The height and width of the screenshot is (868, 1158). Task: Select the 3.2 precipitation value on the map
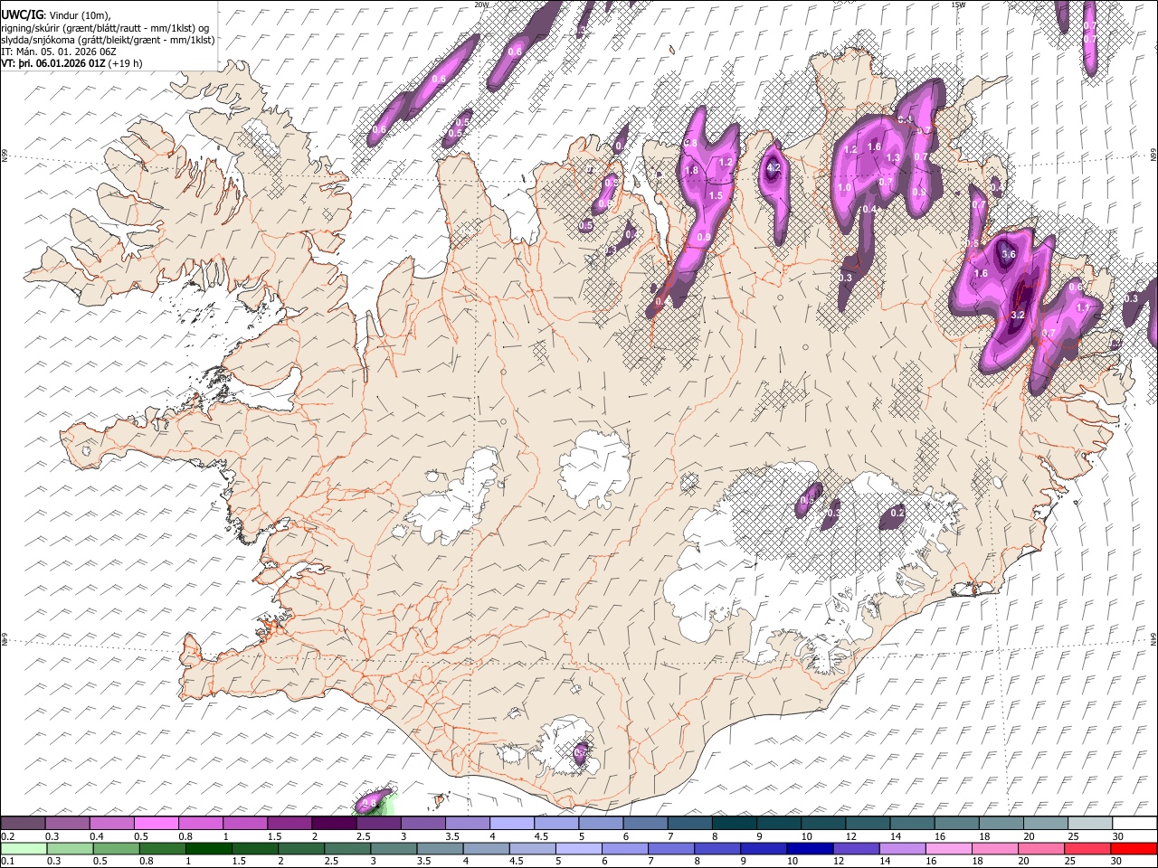pyautogui.click(x=1017, y=316)
